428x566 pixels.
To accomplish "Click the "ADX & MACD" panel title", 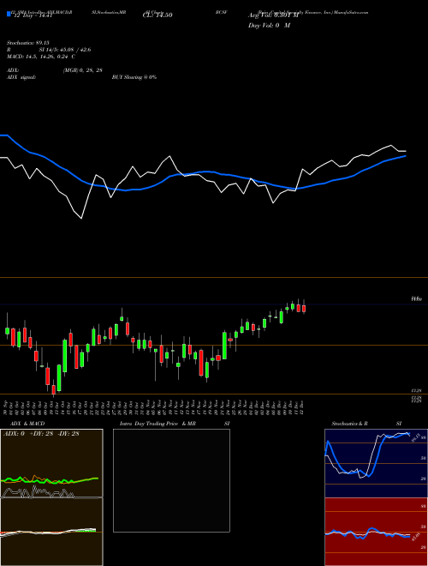I will click(x=27, y=424).
